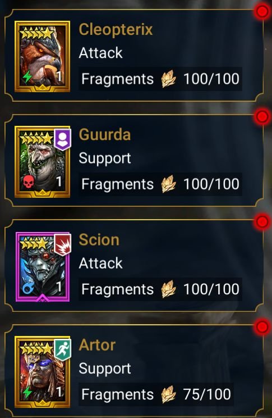Select Guurda name label
The width and height of the screenshot is (272, 418).
click(105, 134)
